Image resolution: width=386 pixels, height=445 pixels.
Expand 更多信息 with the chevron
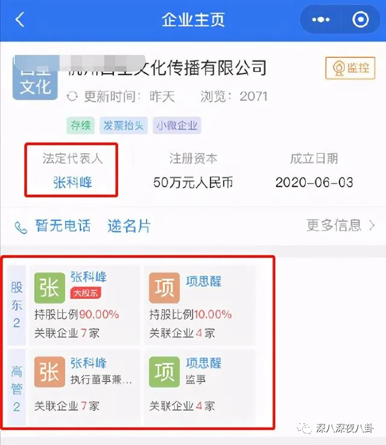point(341,226)
